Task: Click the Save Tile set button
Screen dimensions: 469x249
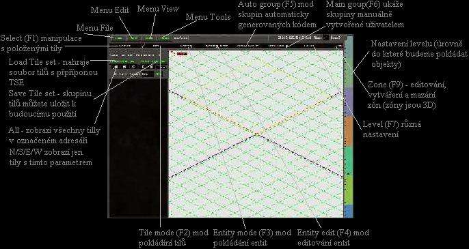Action: click(x=152, y=61)
